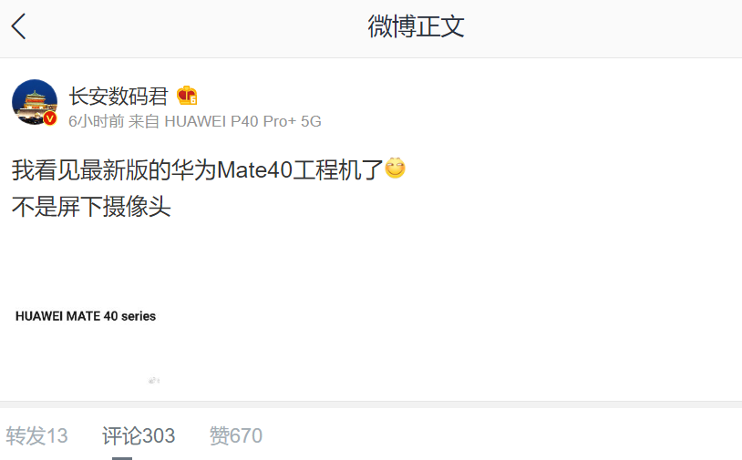Click the word 华为 in the post
The width and height of the screenshot is (742, 460).
(193, 169)
